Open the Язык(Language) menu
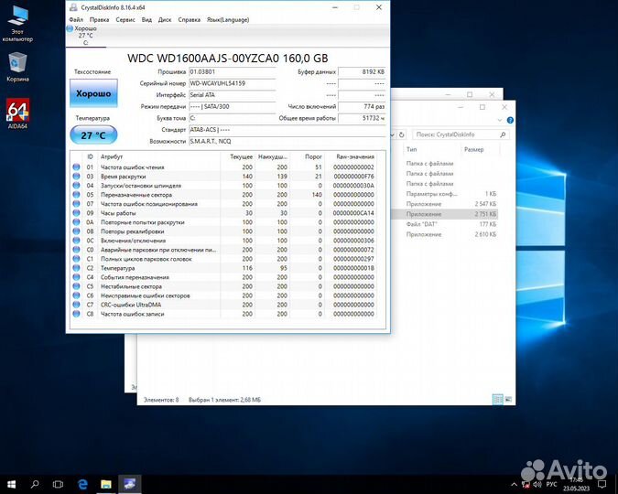Screen dimensions: 618x494 [x=228, y=20]
